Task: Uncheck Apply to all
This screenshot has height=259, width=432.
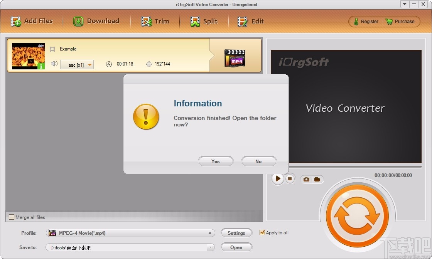Action: click(x=263, y=232)
